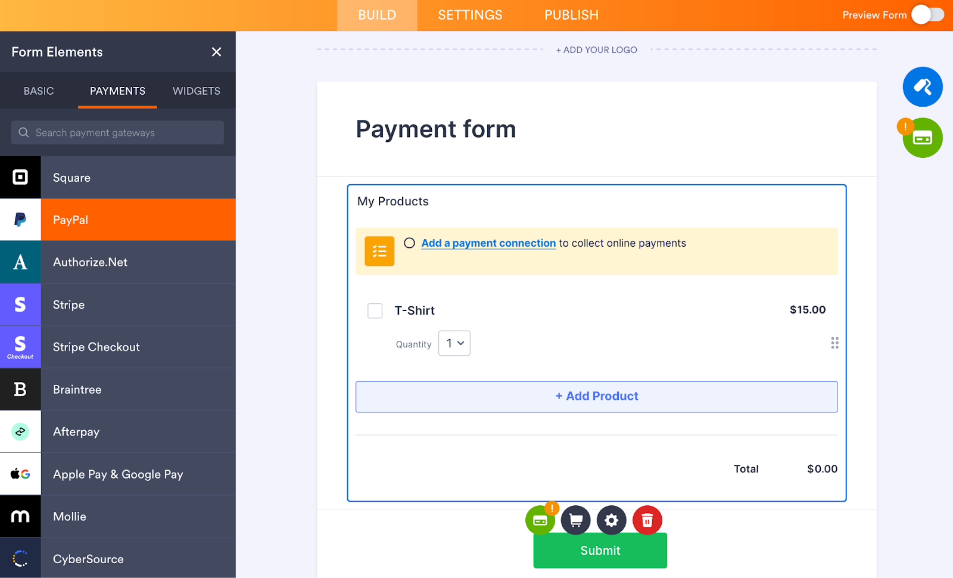Click the red trash icon to delete element
Screen dimensions: 953x578
(647, 520)
